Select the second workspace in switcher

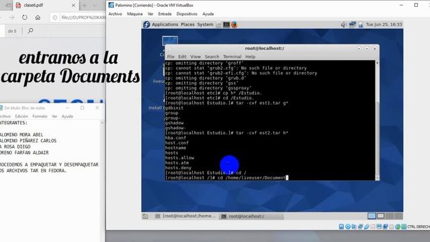pos(381,216)
